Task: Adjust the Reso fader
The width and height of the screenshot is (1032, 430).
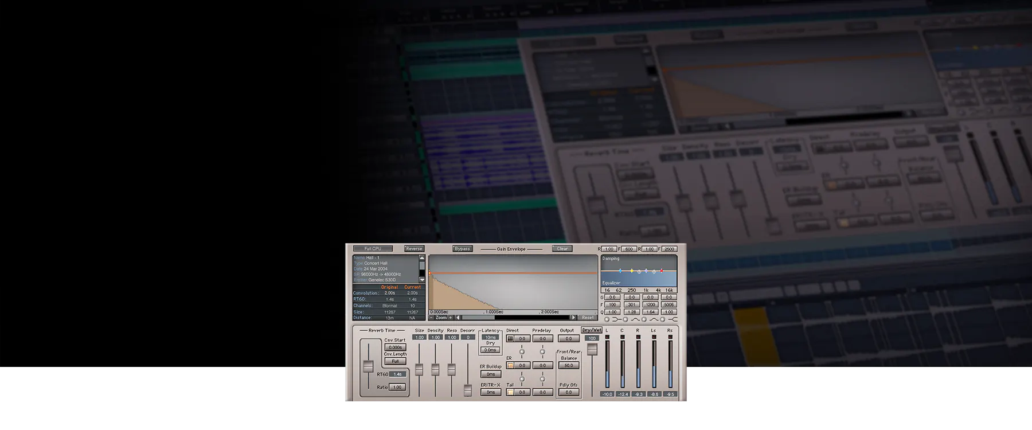Action: pyautogui.click(x=452, y=369)
